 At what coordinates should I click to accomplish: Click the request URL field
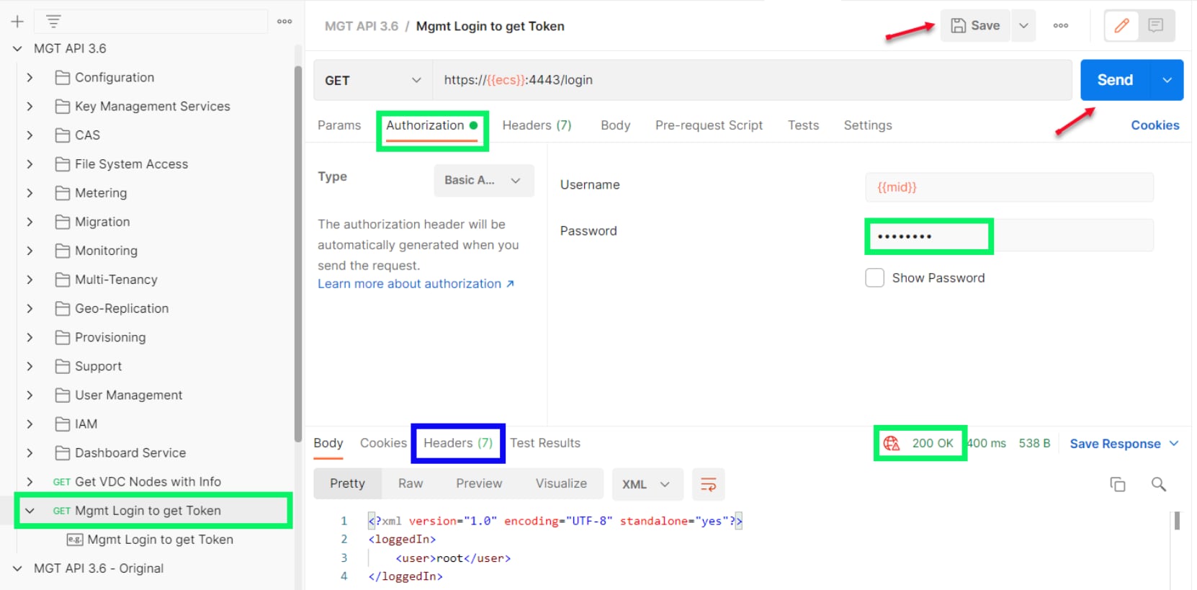pyautogui.click(x=752, y=80)
